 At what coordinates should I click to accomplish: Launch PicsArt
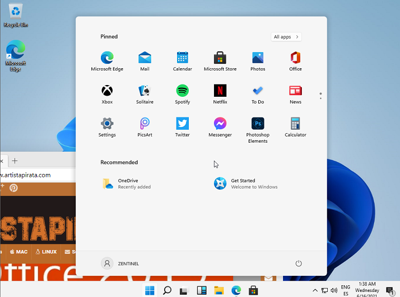pos(145,127)
